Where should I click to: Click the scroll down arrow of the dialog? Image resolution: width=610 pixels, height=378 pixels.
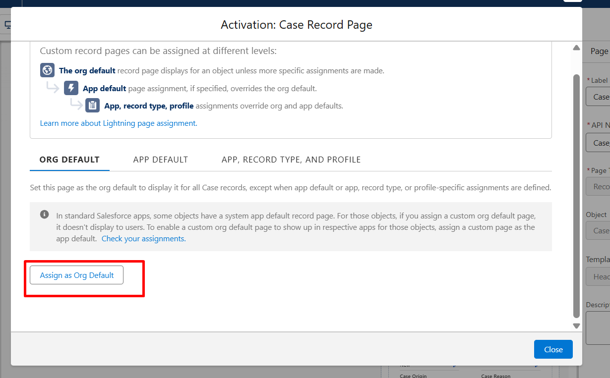pyautogui.click(x=576, y=325)
